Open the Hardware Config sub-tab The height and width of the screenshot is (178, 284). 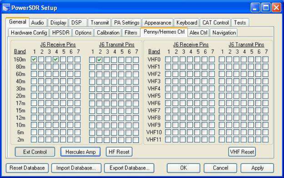pos(29,33)
